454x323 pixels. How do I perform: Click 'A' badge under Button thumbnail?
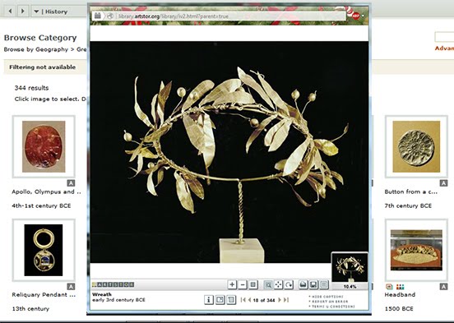443,183
